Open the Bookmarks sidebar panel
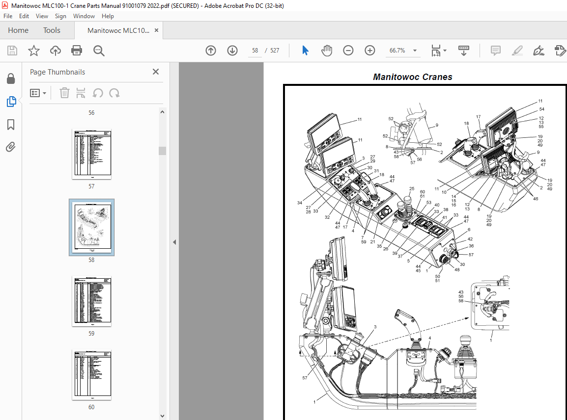Screen dimensions: 567x420 11,125
